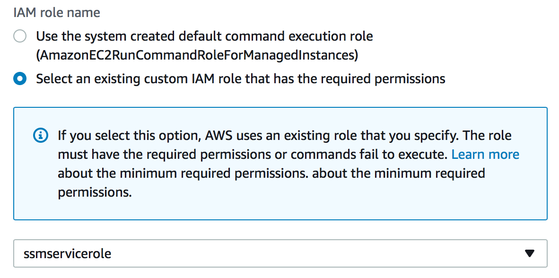Open the ssmservicerole dropdown
The width and height of the screenshot is (559, 278).
tap(280, 254)
